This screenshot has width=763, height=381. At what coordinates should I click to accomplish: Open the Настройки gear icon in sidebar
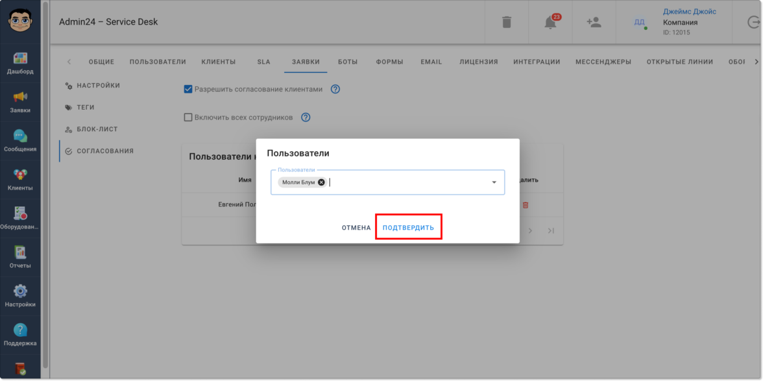tap(20, 291)
